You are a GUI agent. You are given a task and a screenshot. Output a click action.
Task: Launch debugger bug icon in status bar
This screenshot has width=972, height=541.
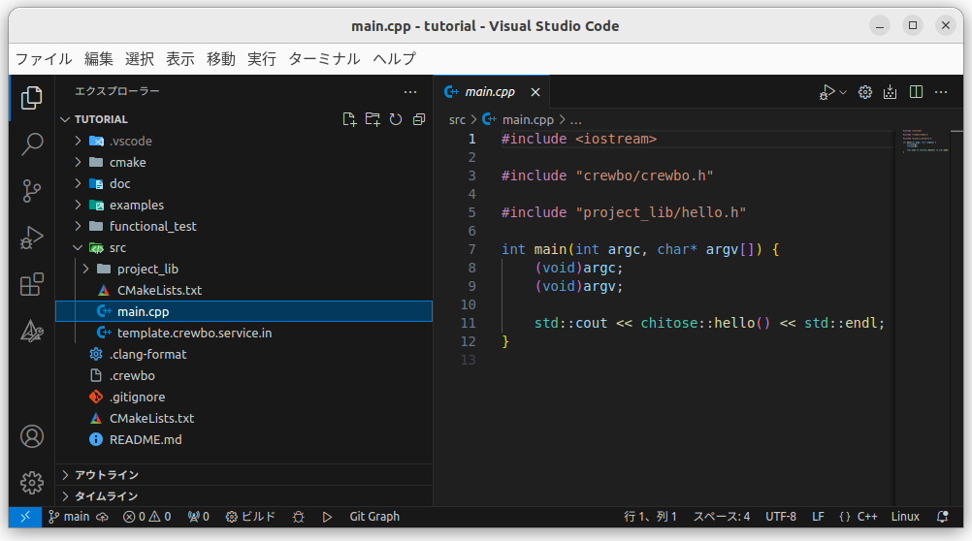point(298,517)
